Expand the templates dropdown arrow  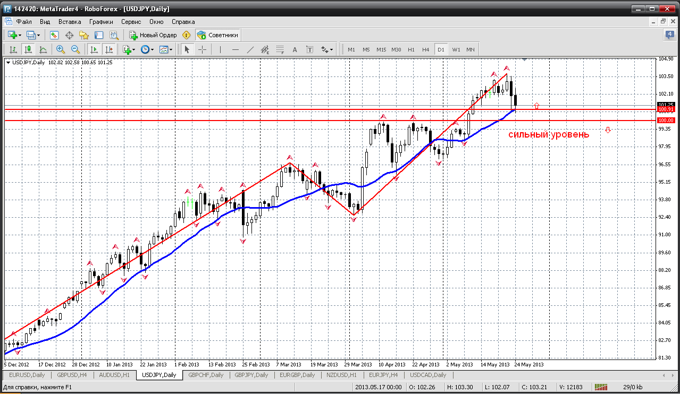[171, 49]
